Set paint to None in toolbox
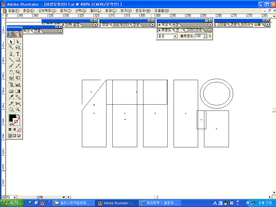 click(x=19, y=129)
